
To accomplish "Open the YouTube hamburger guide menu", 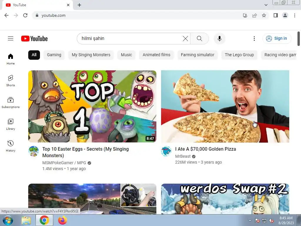I will coord(11,39).
